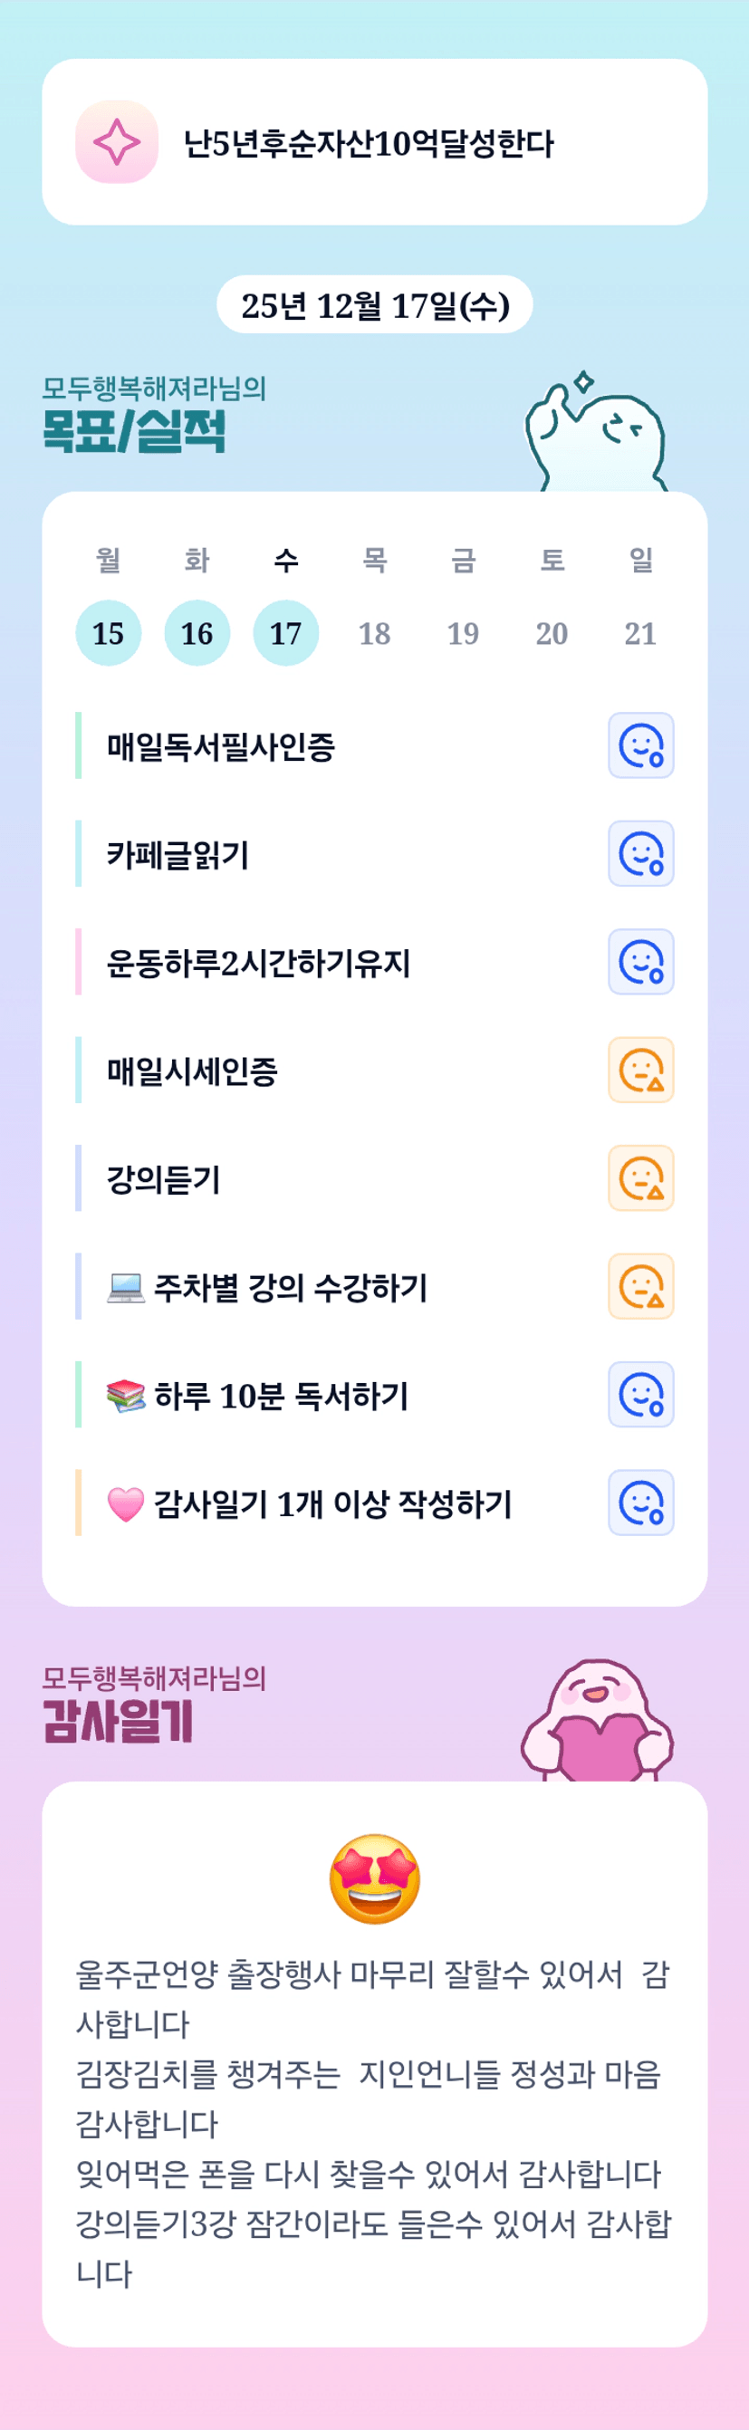
Task: Click the pink heart-holding mascot character
Action: [597, 1723]
